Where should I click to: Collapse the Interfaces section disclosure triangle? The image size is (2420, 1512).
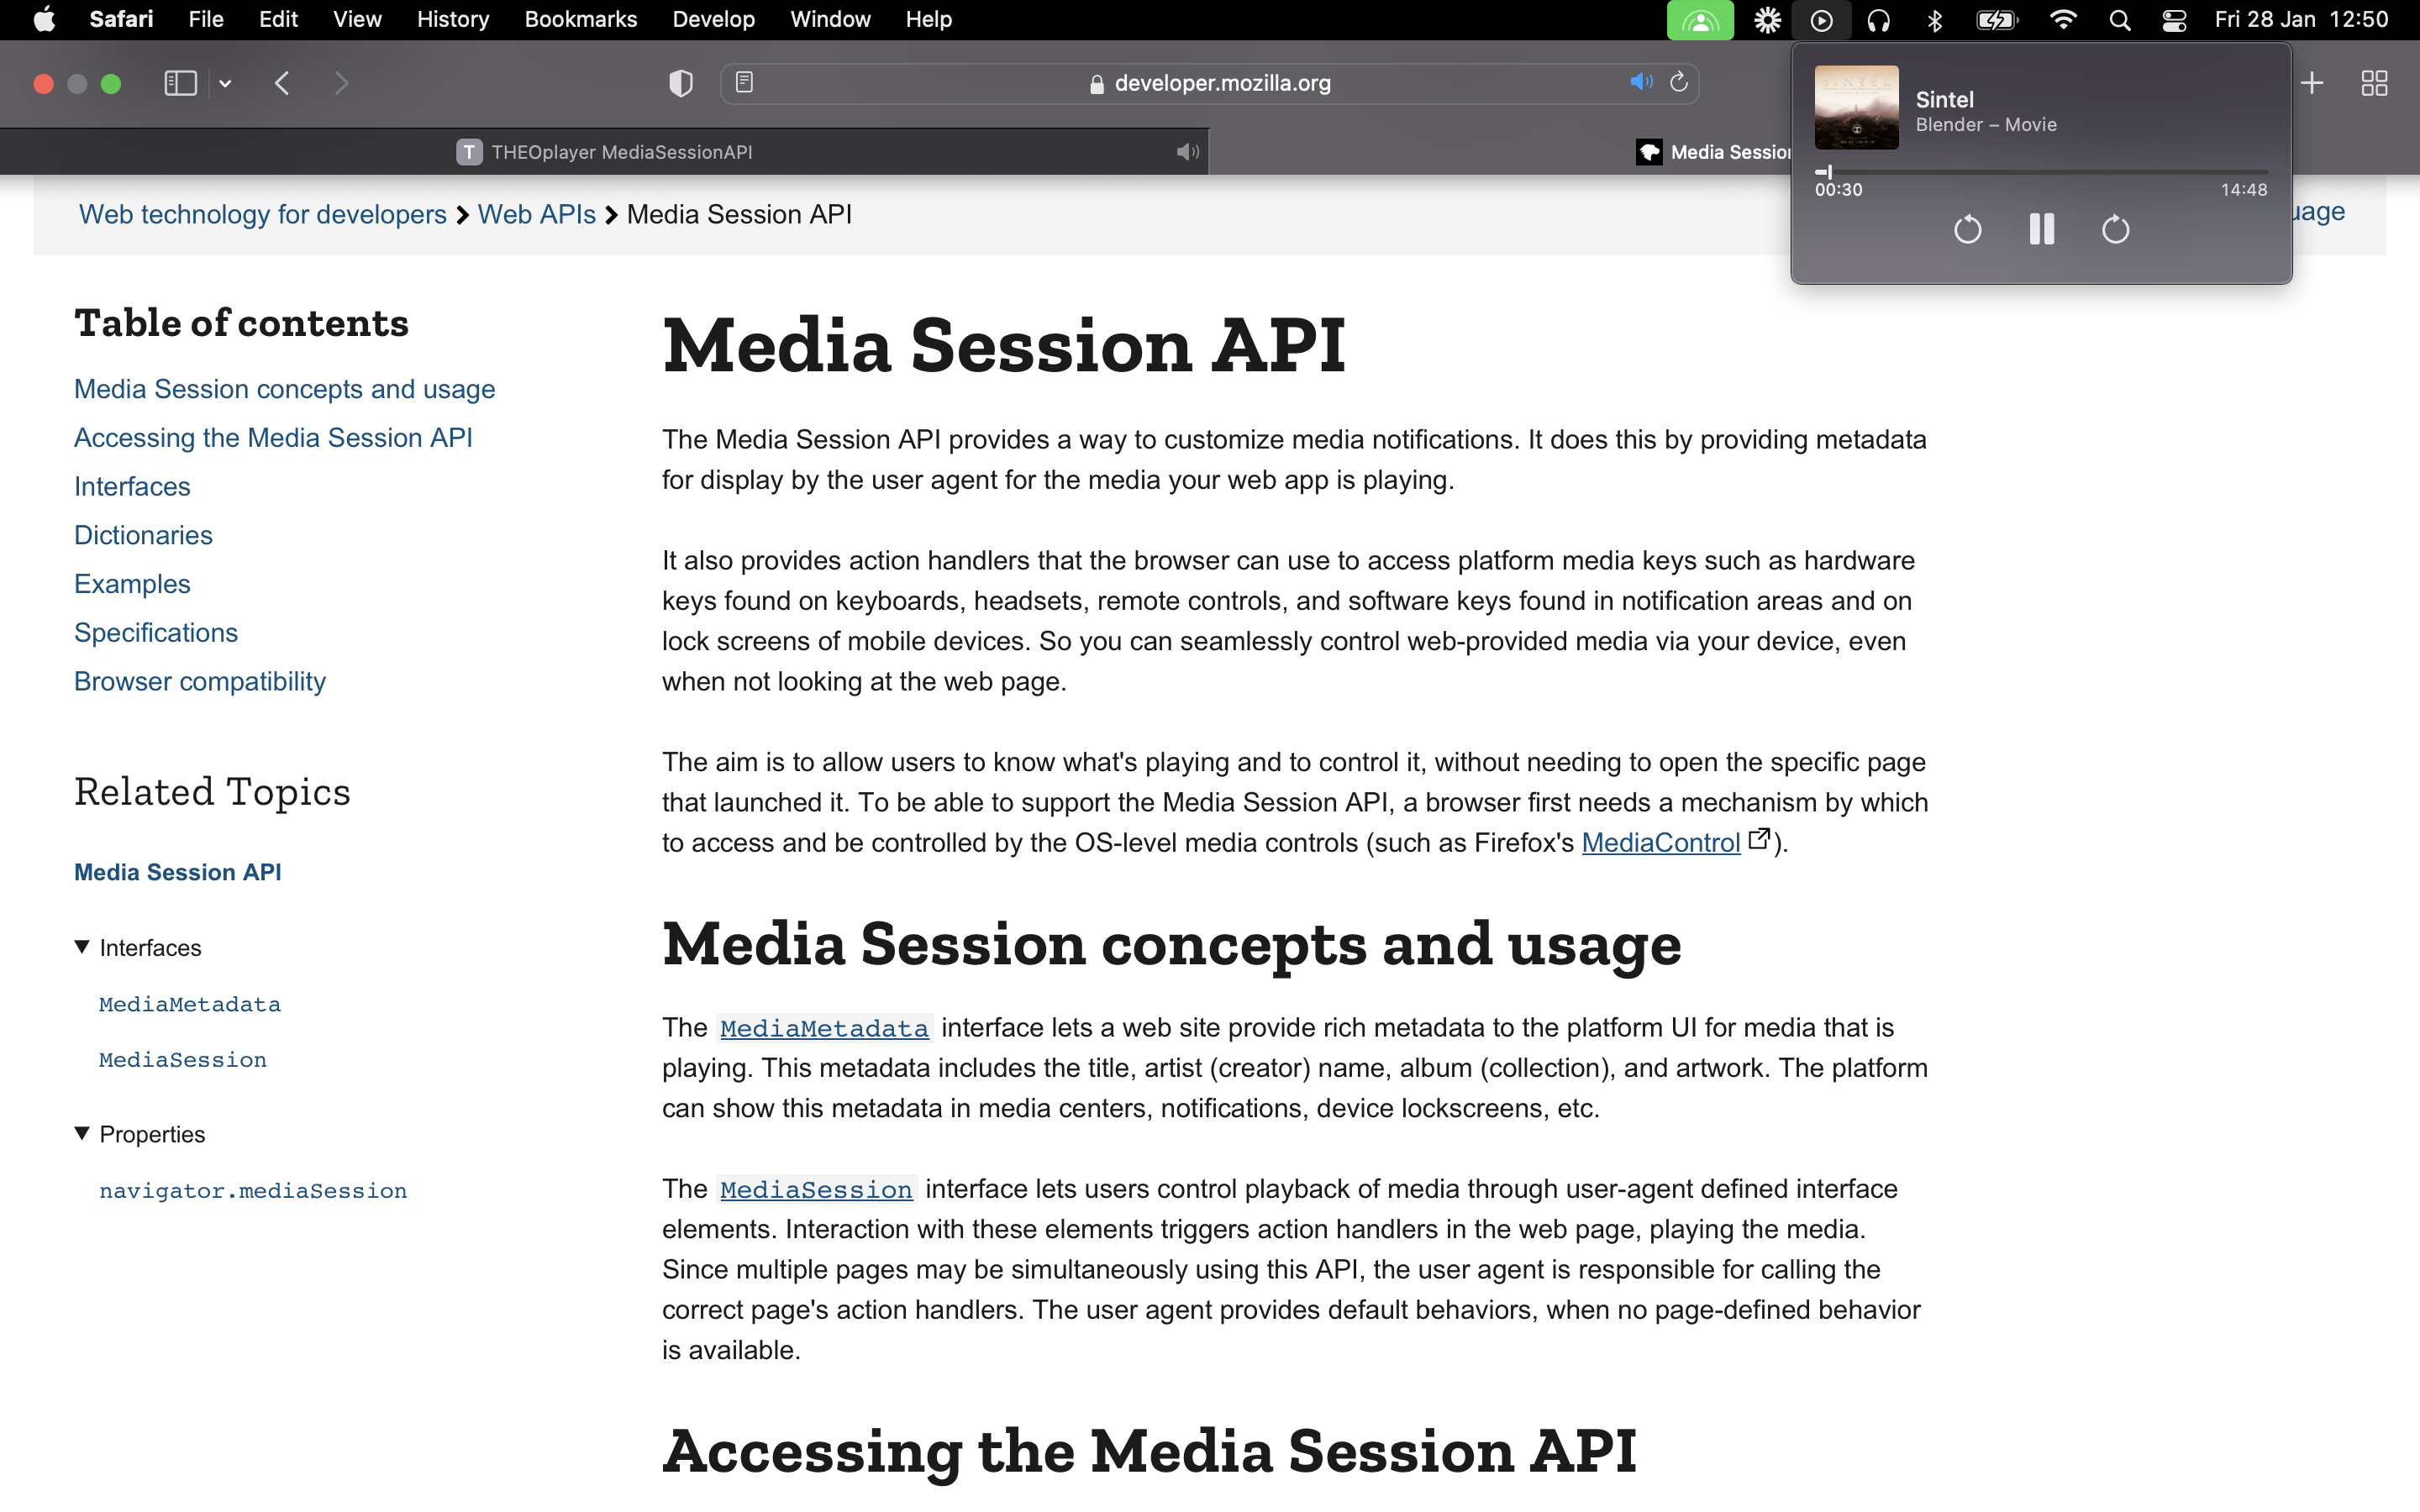pos(81,947)
